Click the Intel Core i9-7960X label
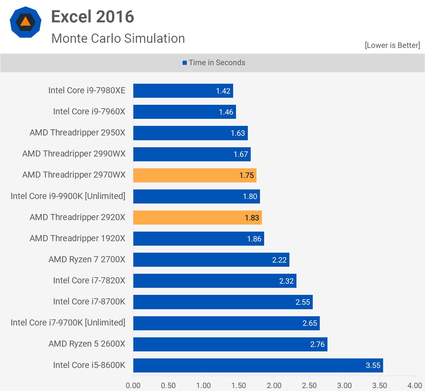 [89, 111]
